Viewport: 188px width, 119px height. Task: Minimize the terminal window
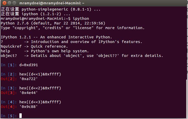point(9,3)
